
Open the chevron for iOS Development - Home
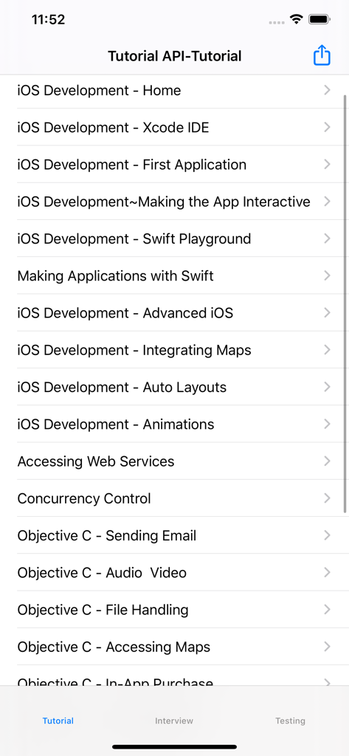pos(328,90)
